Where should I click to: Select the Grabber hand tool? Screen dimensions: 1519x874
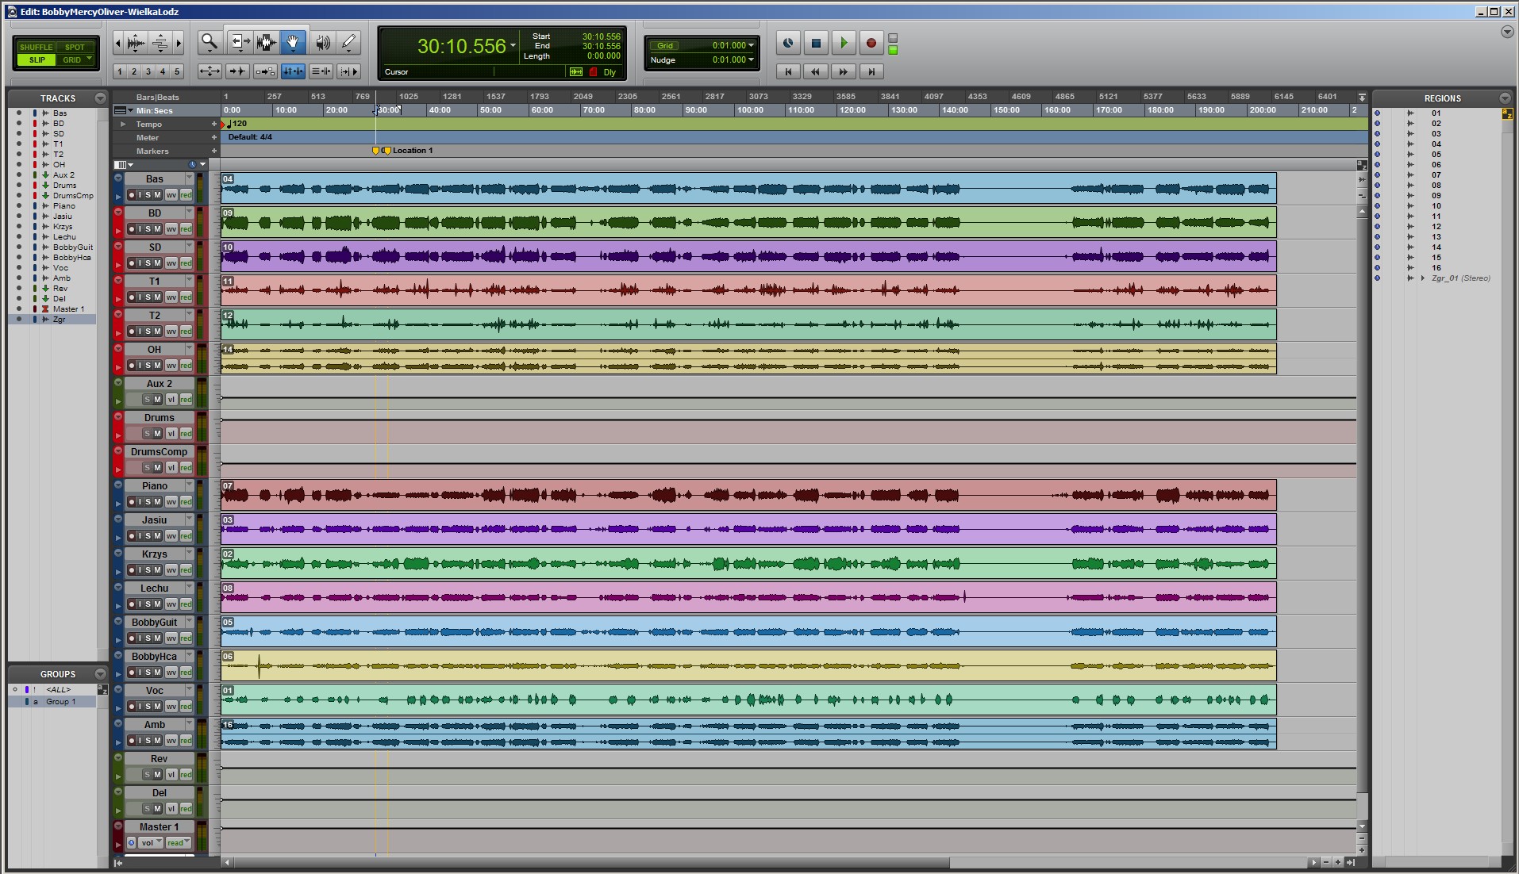pyautogui.click(x=293, y=43)
